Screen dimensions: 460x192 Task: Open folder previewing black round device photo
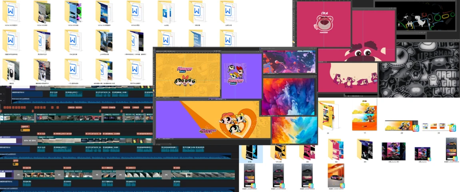pos(11,70)
